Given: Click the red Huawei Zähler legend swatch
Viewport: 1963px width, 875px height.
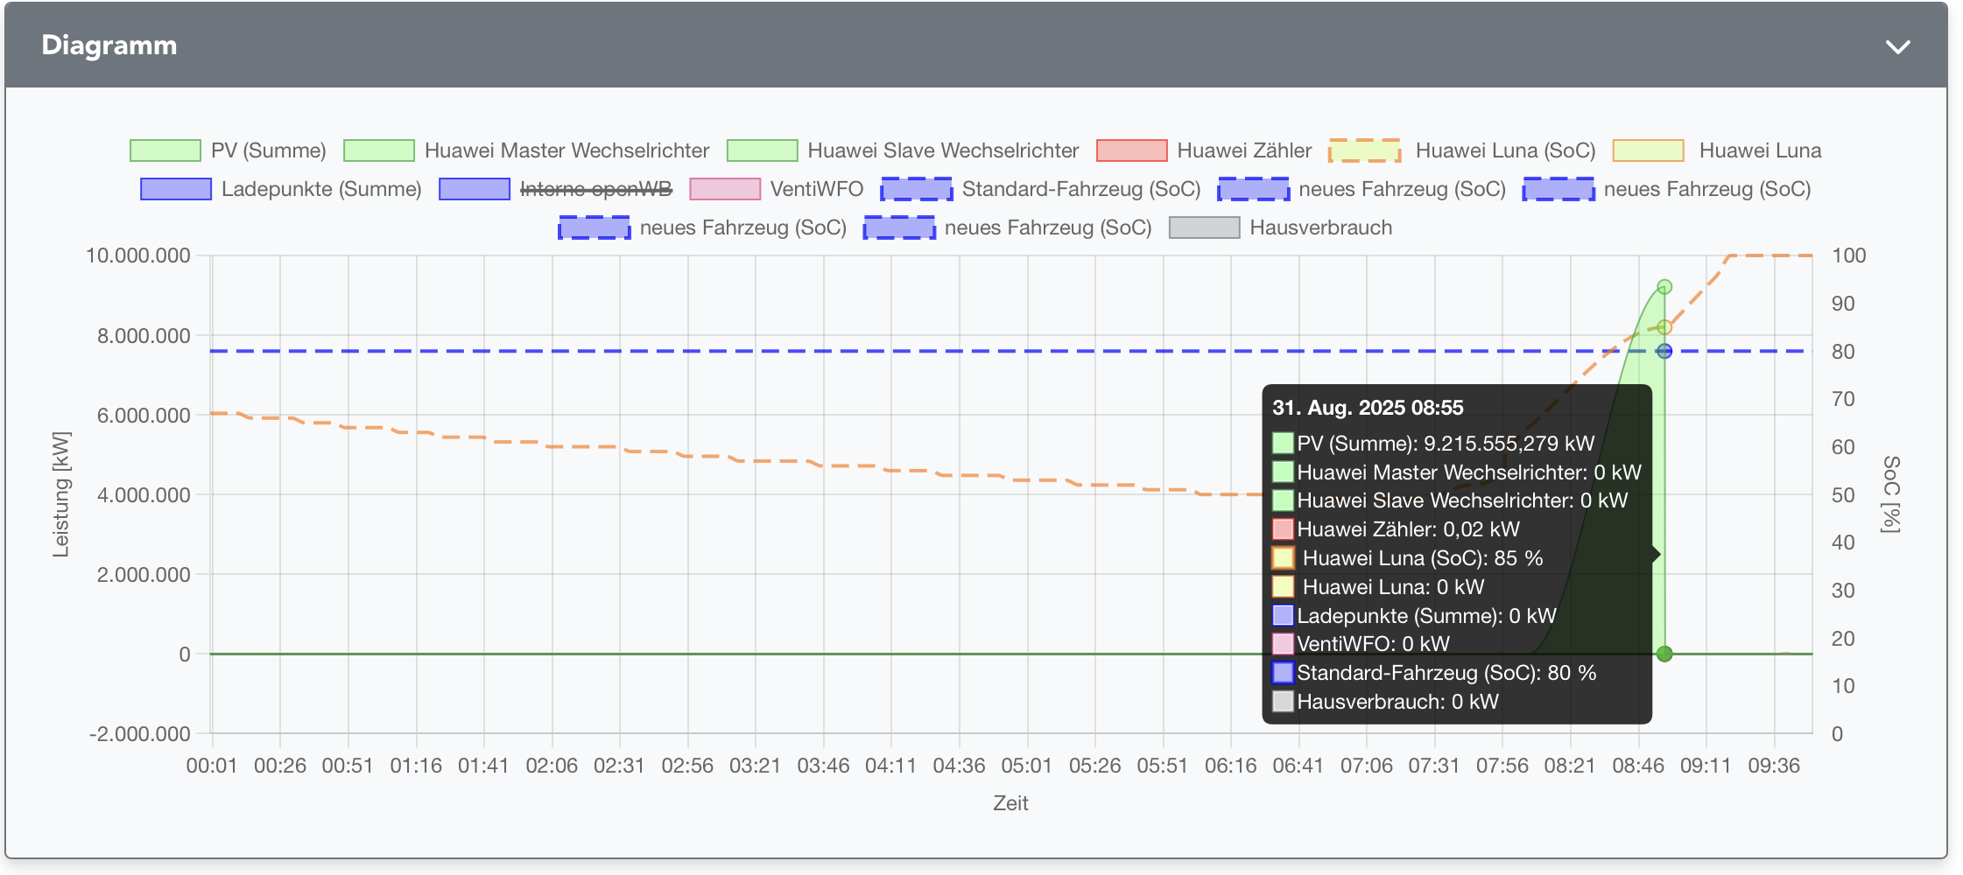Looking at the screenshot, I should tap(1131, 150).
